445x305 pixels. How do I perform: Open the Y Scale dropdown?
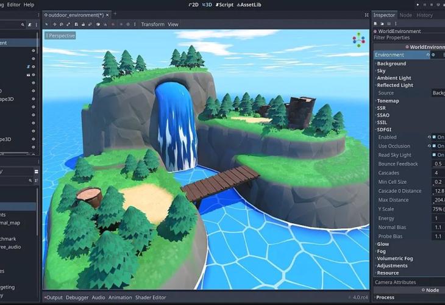[x=438, y=209]
